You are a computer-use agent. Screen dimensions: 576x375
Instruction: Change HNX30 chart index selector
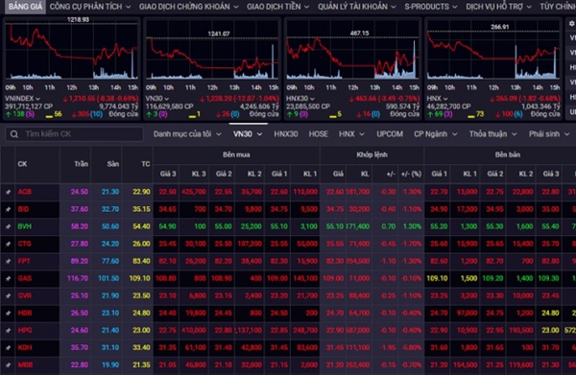(300, 99)
